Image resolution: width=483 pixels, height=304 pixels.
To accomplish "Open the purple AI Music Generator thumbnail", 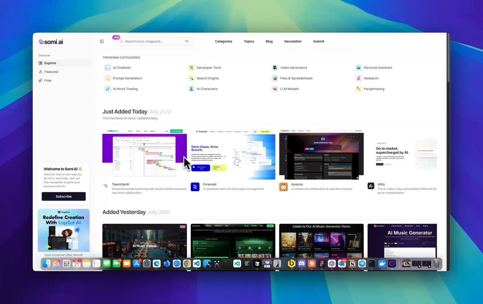I will pos(402,241).
